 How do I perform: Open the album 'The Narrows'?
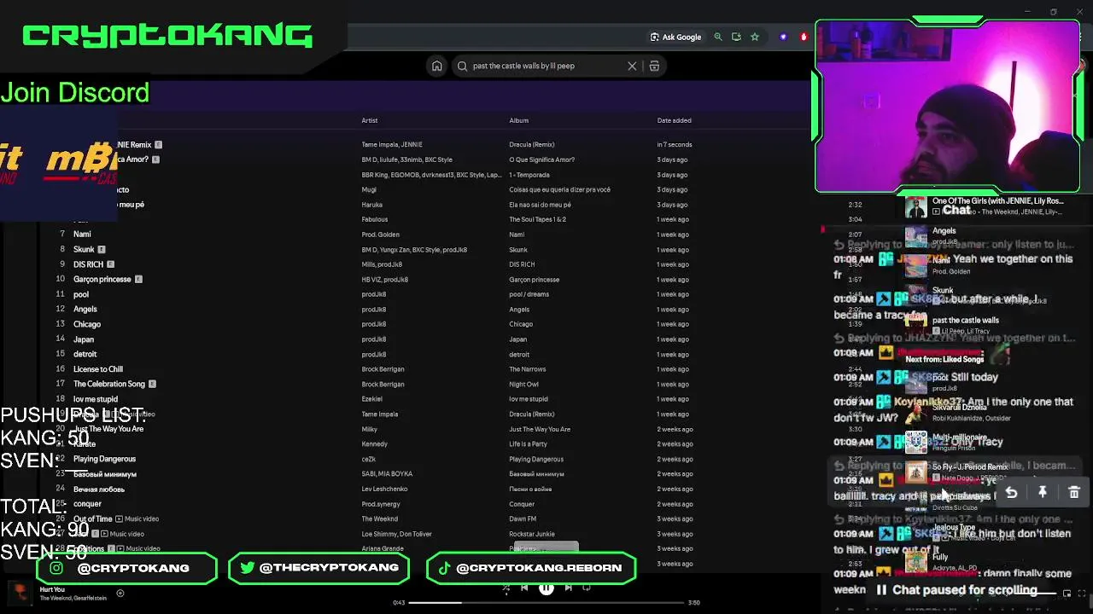point(527,369)
